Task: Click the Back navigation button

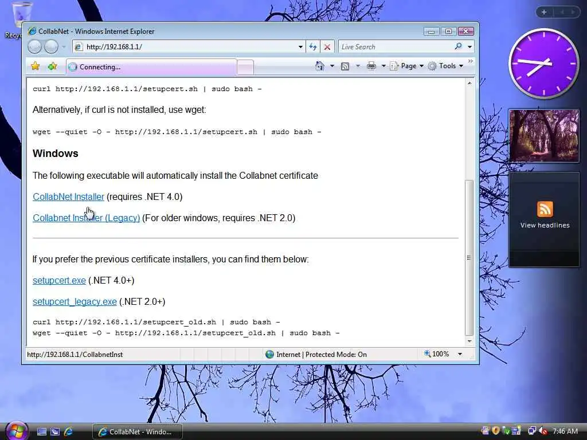Action: (34, 47)
